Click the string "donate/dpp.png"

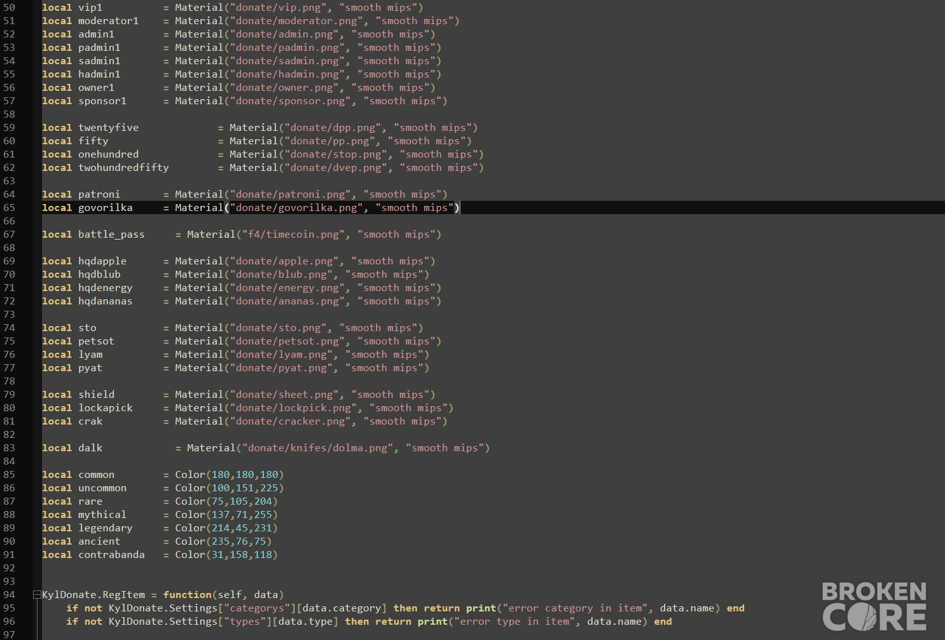click(333, 128)
